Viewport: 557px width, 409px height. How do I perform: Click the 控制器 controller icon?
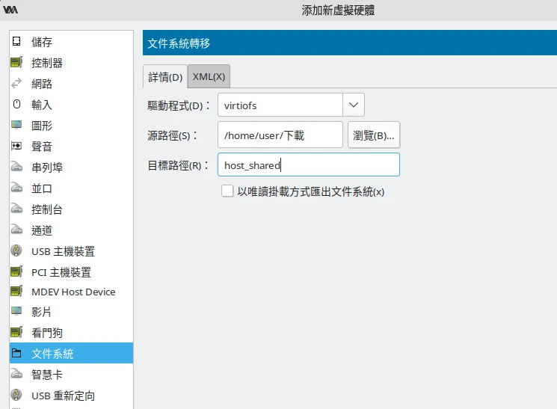tap(16, 63)
